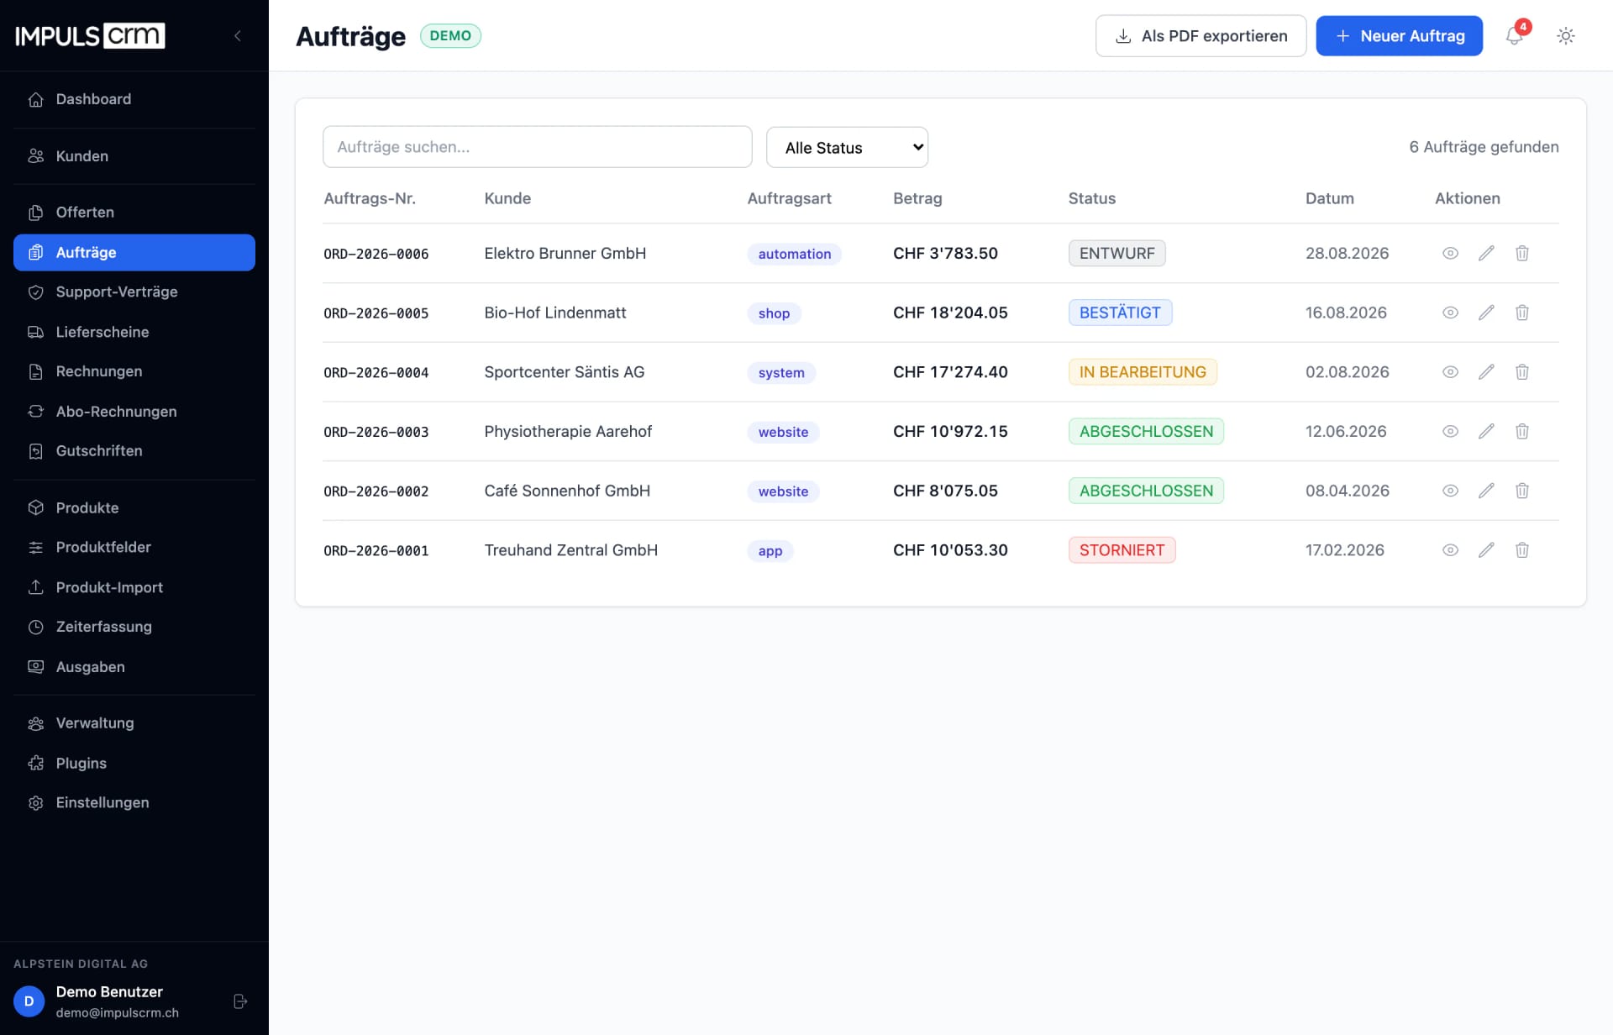
Task: Edit order ORD-2026-0004 pencil icon
Action: [x=1486, y=372]
